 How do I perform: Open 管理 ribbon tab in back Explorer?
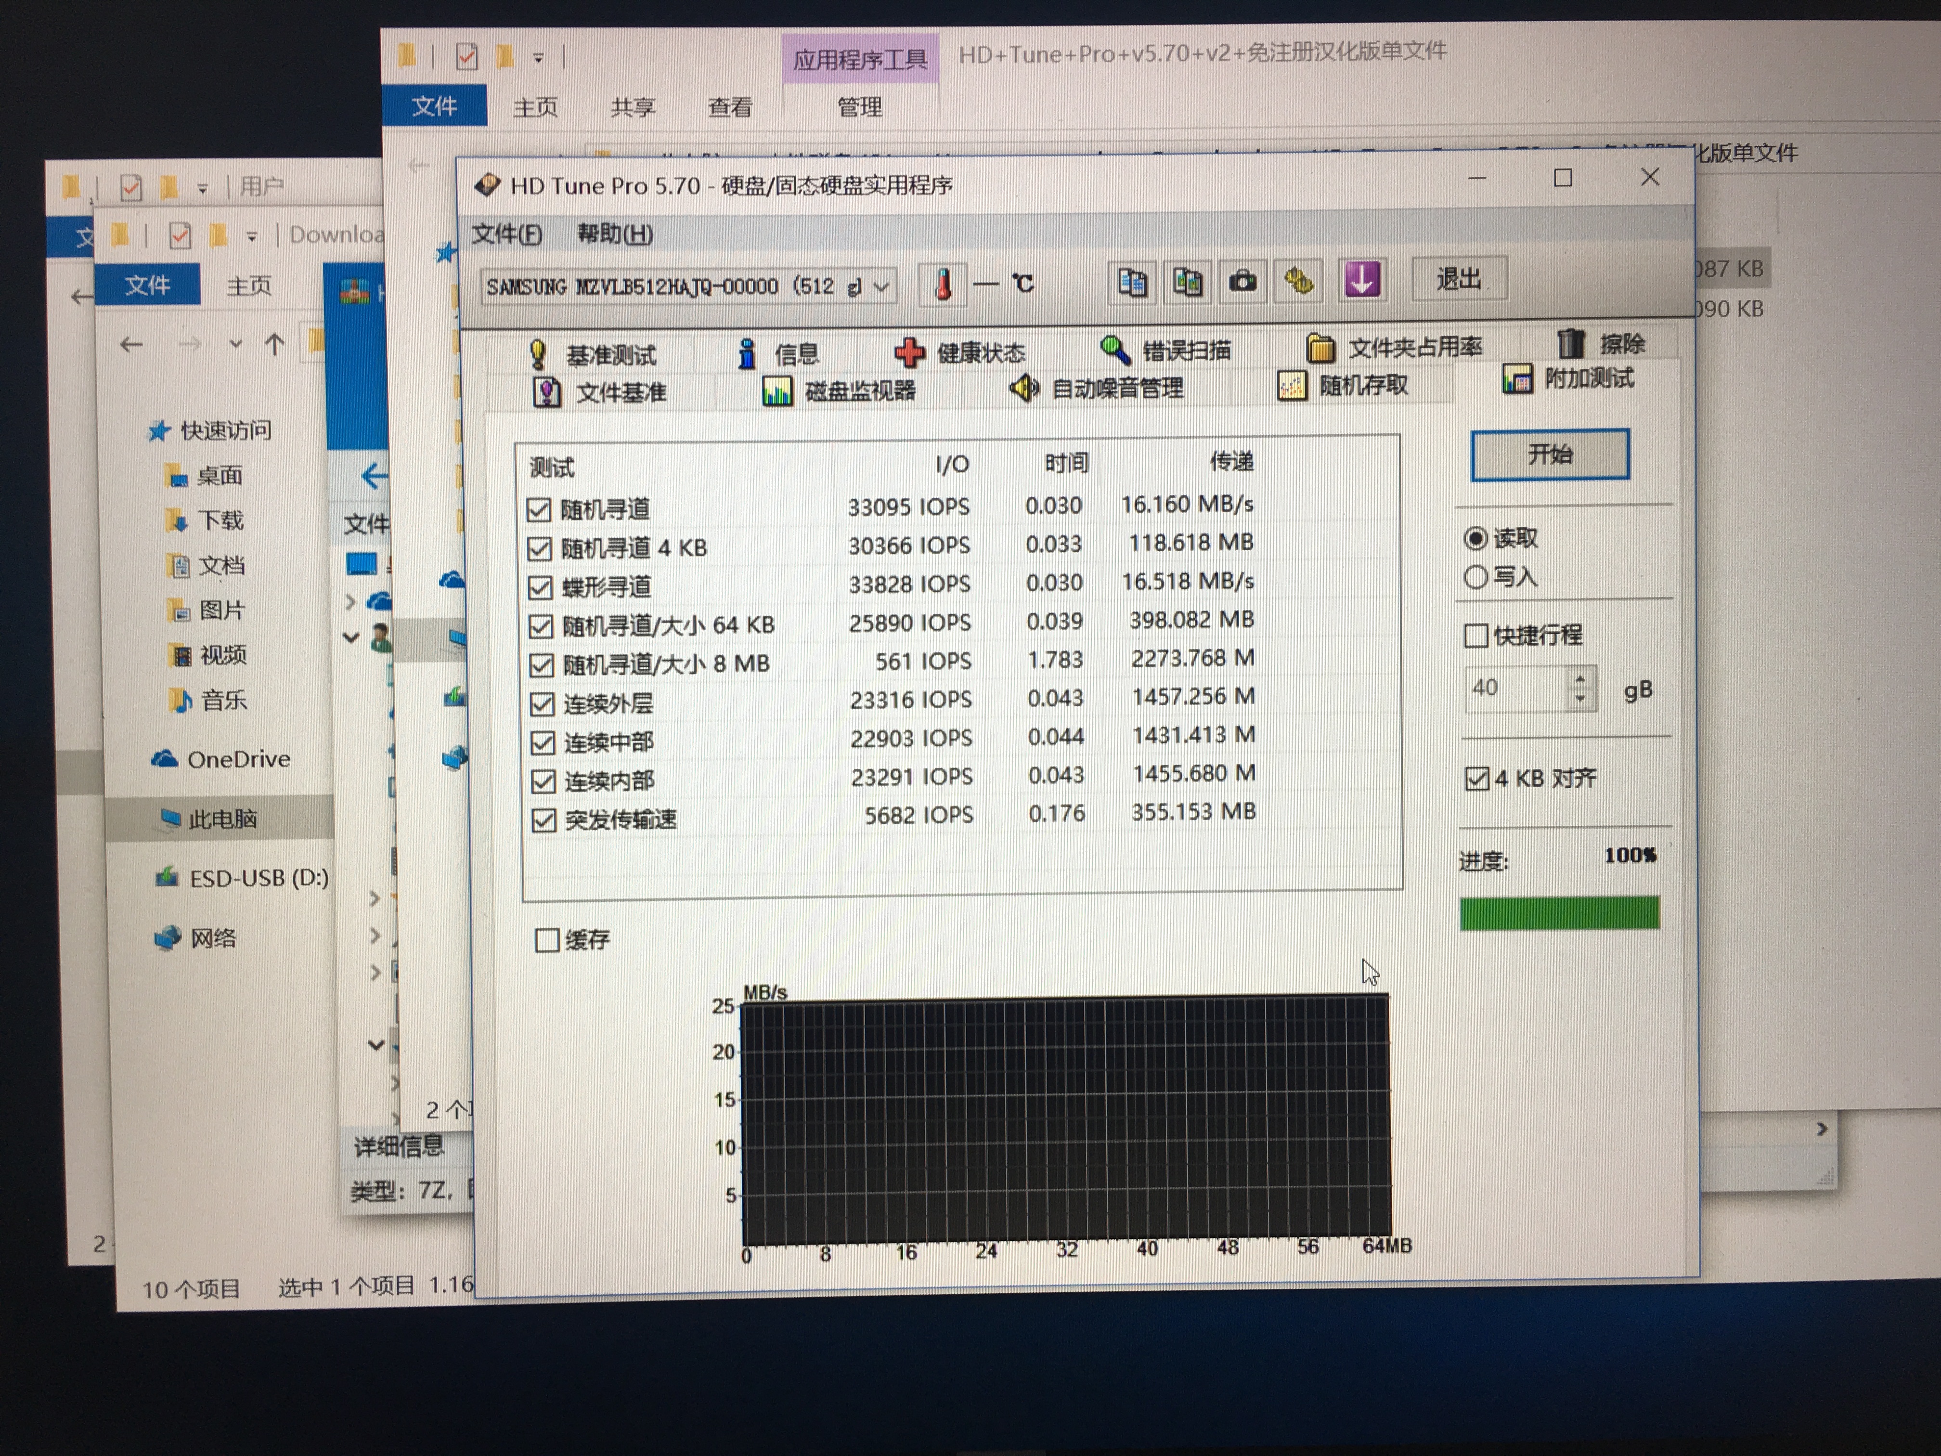859,107
